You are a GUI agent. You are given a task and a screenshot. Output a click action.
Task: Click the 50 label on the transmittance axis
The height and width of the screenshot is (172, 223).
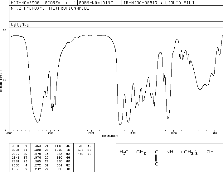pyautogui.click(x=5, y=80)
